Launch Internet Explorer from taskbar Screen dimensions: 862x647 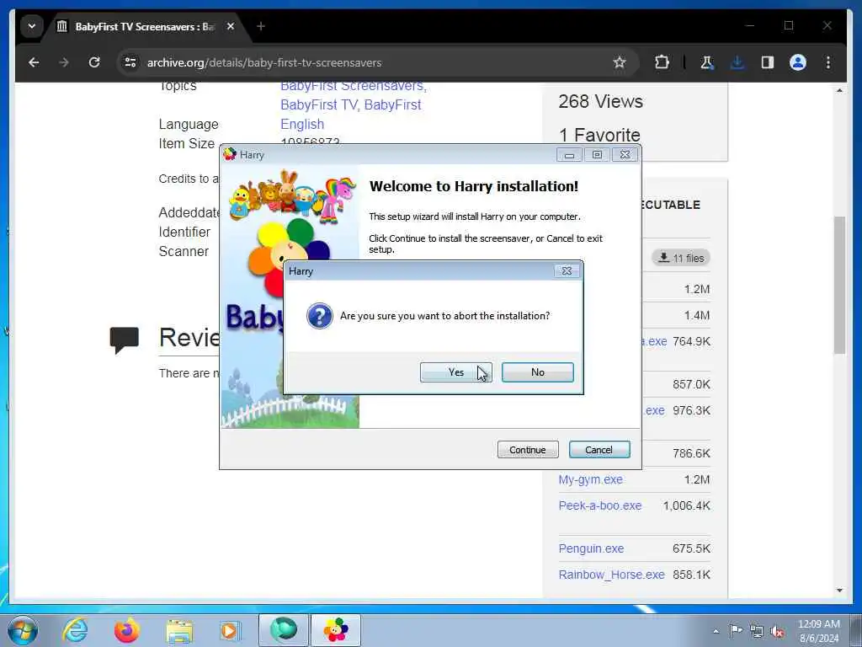tap(74, 630)
